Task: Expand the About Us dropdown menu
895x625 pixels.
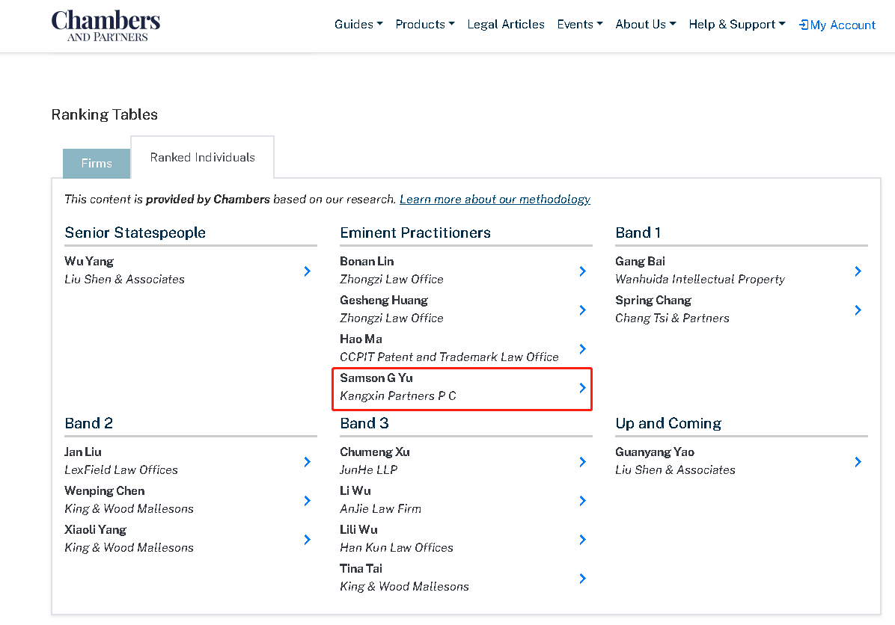Action: [x=646, y=25]
